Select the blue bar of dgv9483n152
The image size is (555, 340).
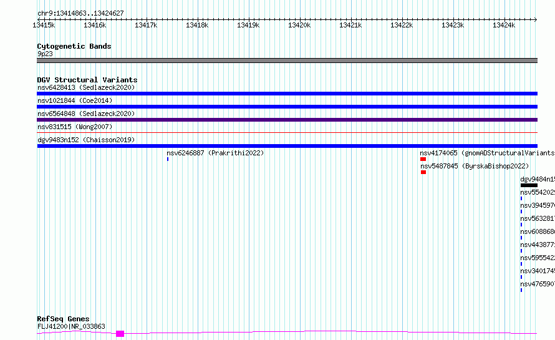click(x=287, y=146)
